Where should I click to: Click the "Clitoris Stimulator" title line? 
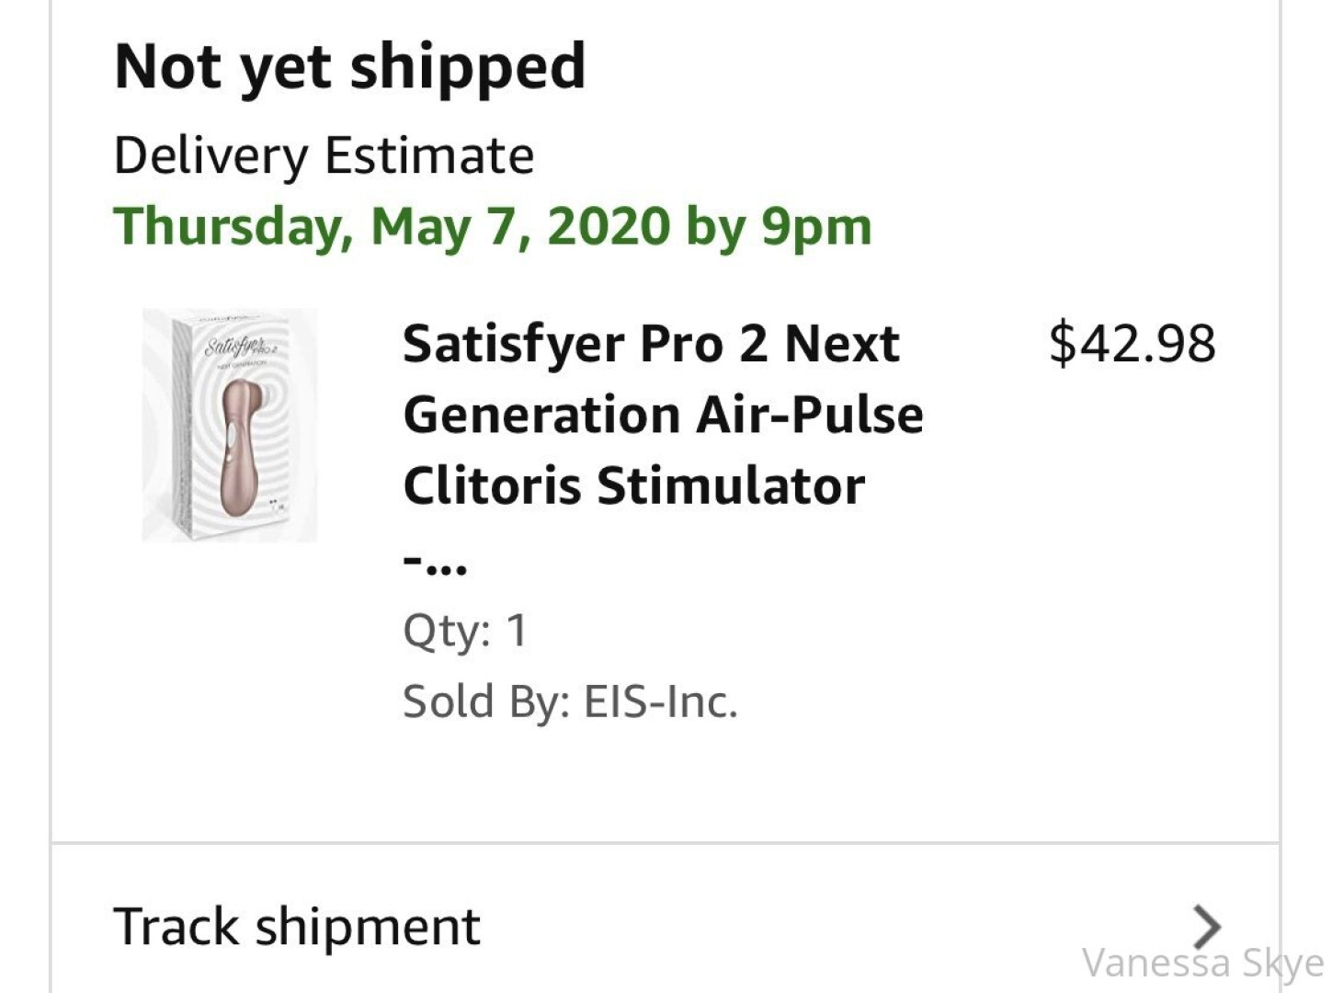coord(633,485)
